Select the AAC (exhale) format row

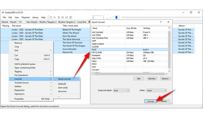[130, 32]
